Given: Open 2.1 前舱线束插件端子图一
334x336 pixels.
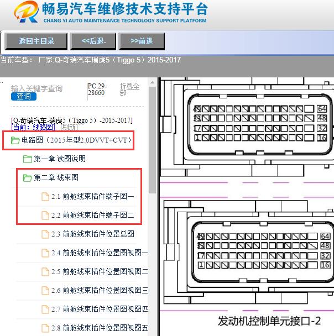Looking at the screenshot, I should click(x=92, y=196).
